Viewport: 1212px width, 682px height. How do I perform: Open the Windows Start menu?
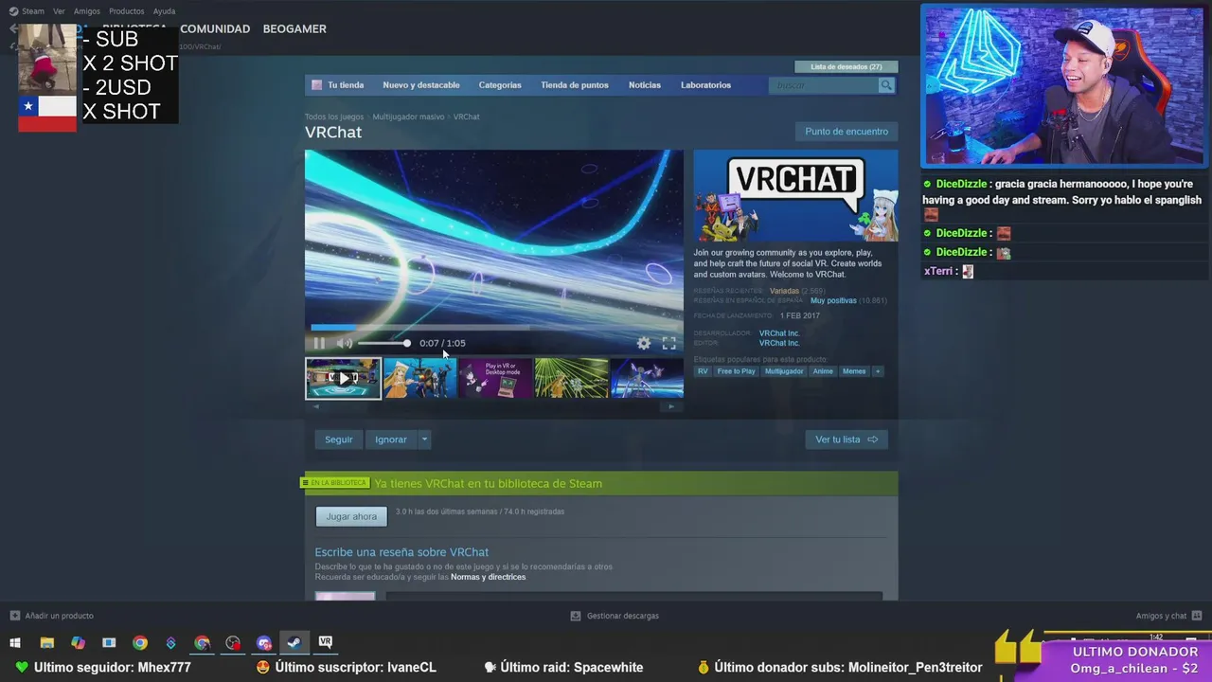(15, 643)
